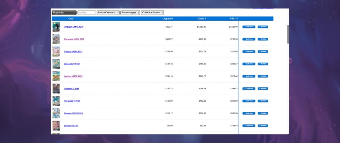Screen dimensions: 340x143
Task: Click the $1,825.00 PSA 10 price
Action: coord(233,27)
